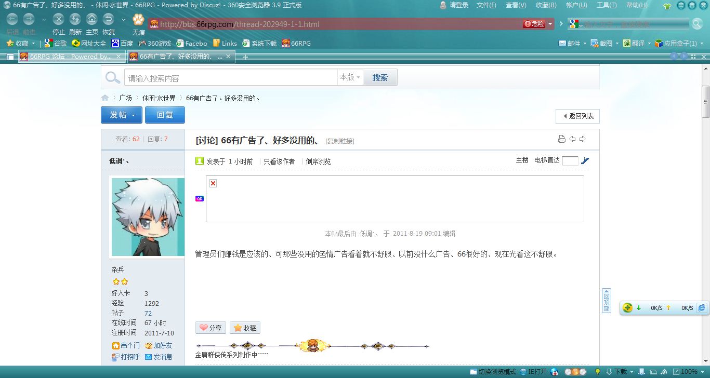Click the green T-shirt skin icon
The height and width of the screenshot is (378, 710).
pyautogui.click(x=667, y=6)
